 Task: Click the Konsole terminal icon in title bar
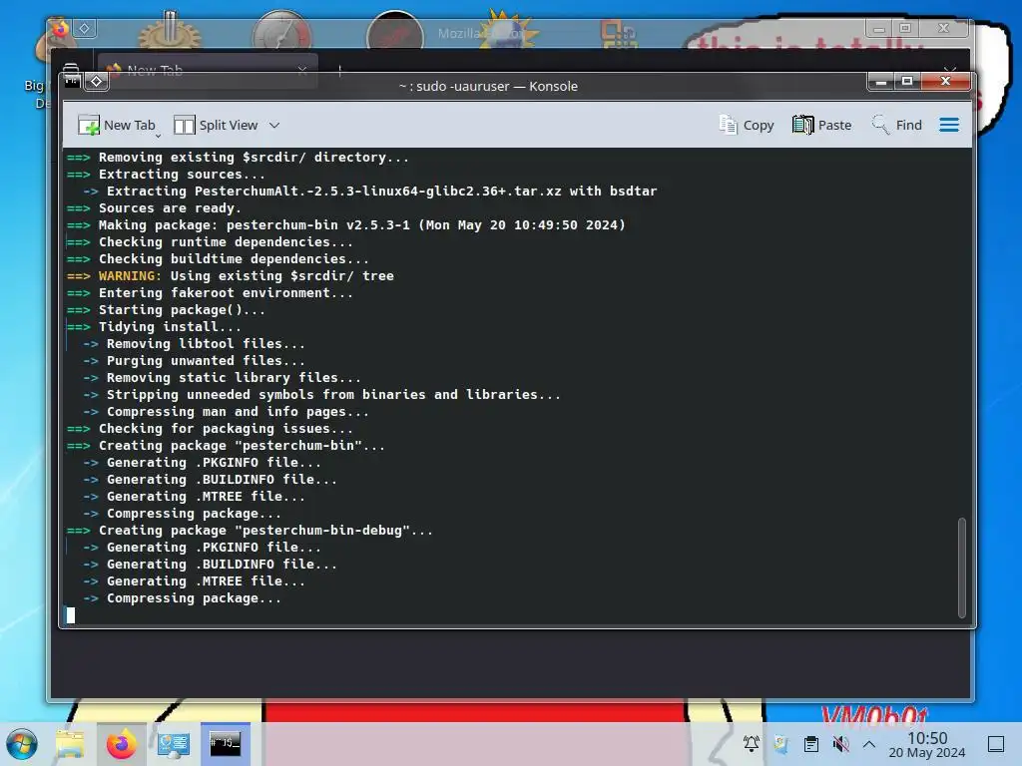click(x=72, y=82)
